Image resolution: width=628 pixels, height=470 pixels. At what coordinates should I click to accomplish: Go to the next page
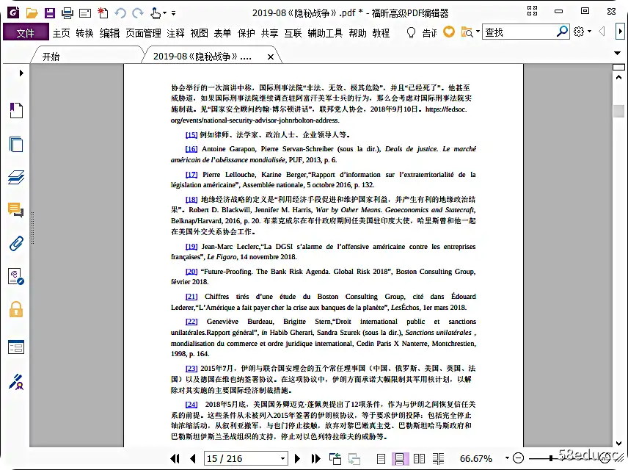(297, 458)
